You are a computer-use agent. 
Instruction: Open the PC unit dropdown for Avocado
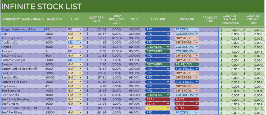coord(80,51)
